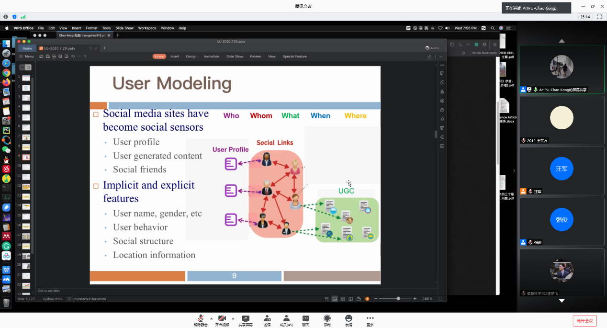This screenshot has width=607, height=328.
Task: Click the 'Click to add notes' field
Action: [48, 291]
